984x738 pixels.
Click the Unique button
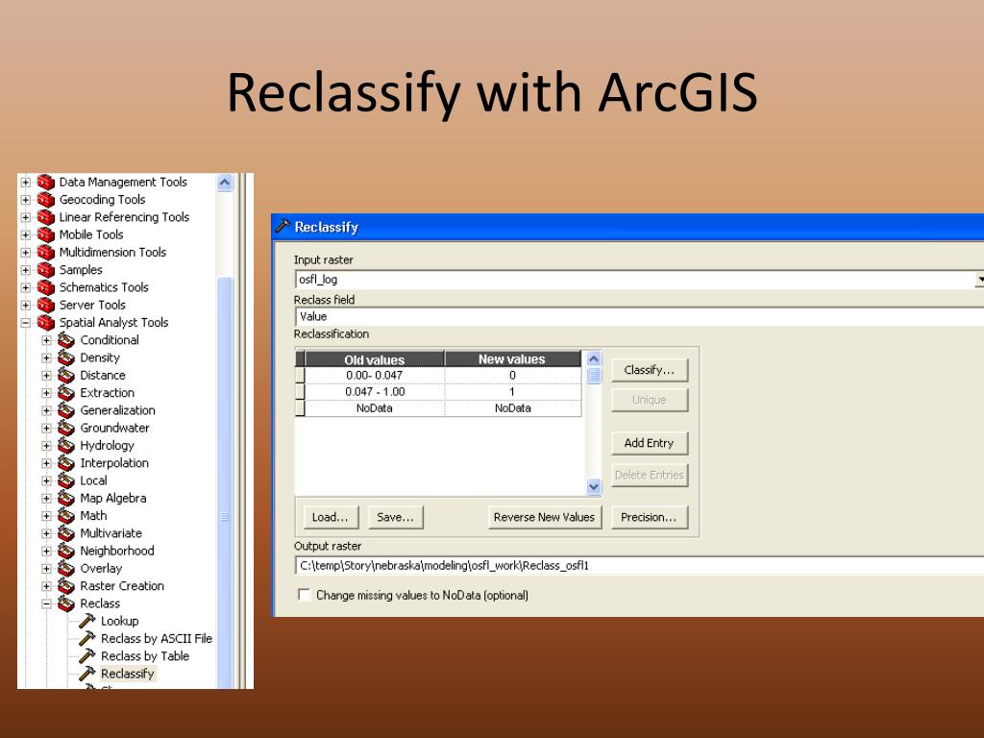coord(650,401)
